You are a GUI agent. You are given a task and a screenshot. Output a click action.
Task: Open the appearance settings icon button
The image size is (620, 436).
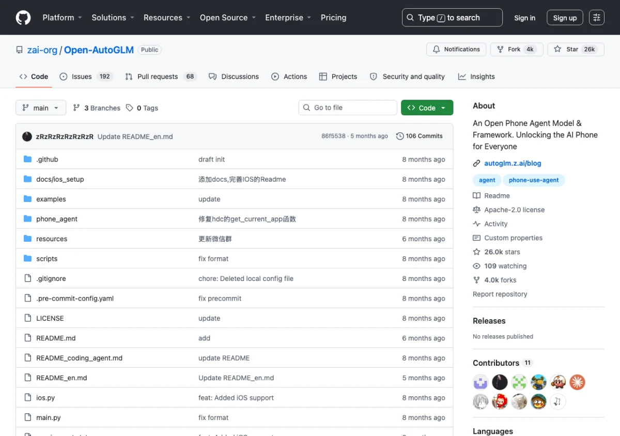pos(597,18)
